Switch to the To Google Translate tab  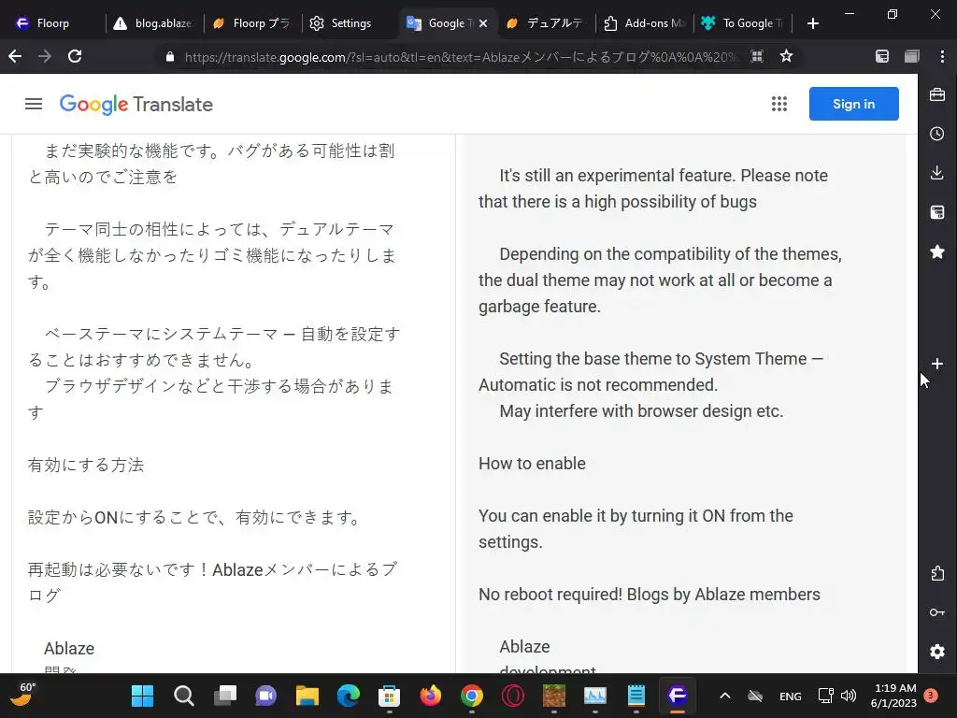click(743, 23)
